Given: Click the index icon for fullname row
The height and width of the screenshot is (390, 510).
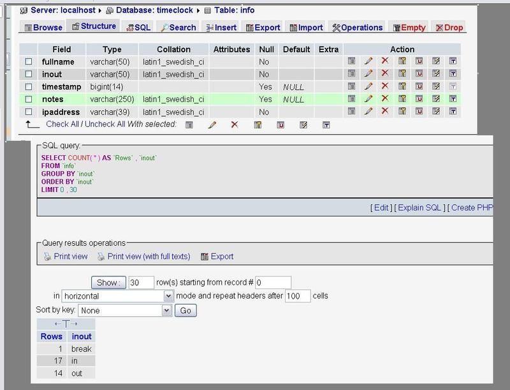Looking at the screenshot, I should pyautogui.click(x=436, y=62).
